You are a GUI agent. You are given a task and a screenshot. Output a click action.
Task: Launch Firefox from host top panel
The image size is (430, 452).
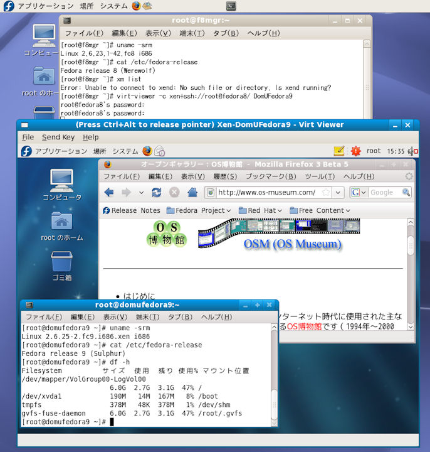coord(136,6)
